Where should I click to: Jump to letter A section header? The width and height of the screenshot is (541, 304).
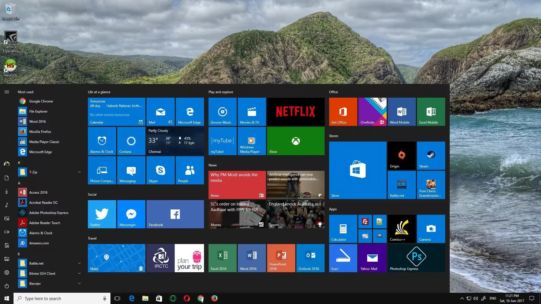tap(19, 183)
